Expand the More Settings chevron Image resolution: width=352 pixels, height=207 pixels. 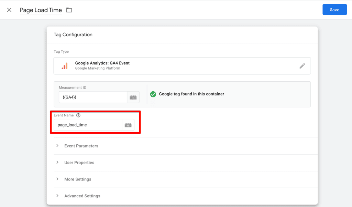[57, 179]
